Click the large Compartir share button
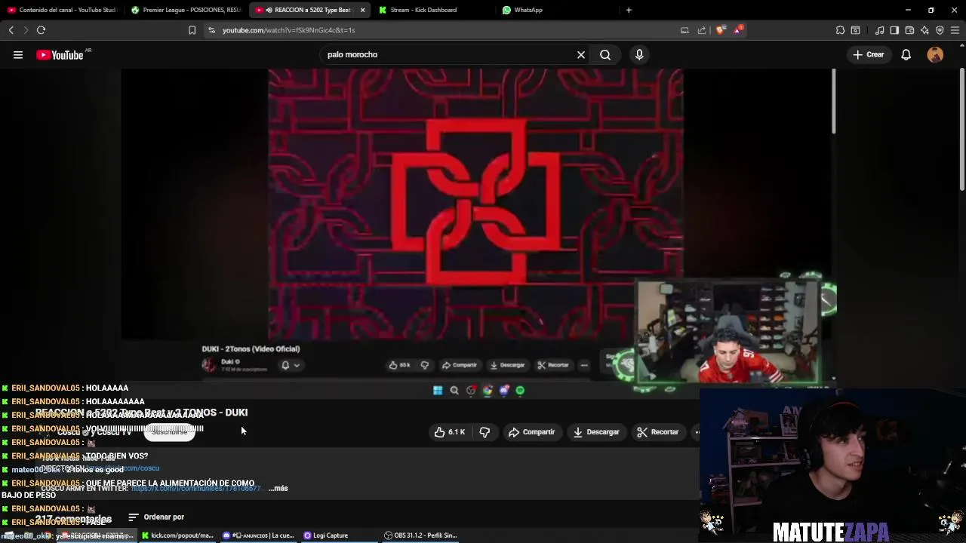Image resolution: width=966 pixels, height=543 pixels. (x=531, y=432)
